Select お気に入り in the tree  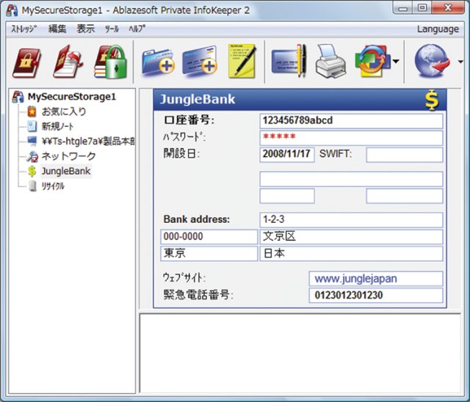[x=64, y=112]
